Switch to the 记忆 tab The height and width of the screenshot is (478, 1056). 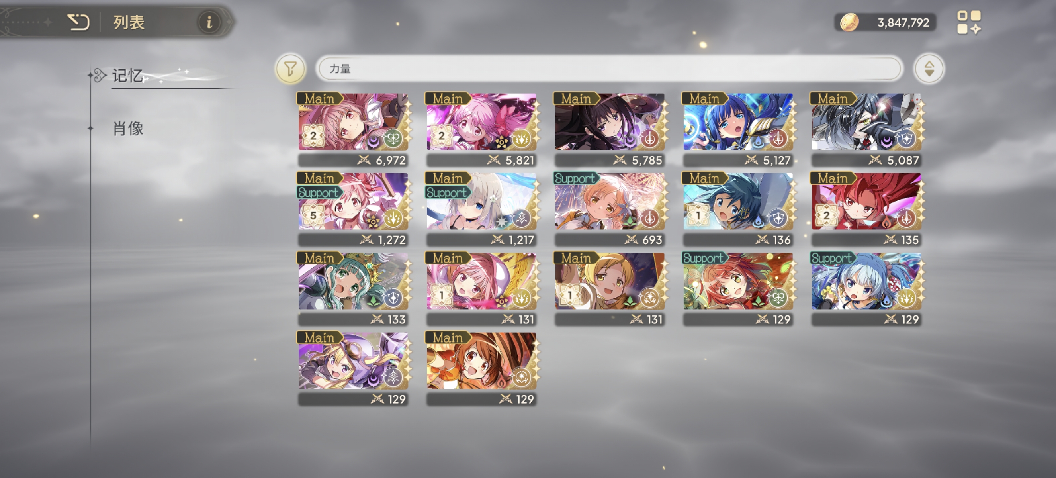[x=127, y=76]
